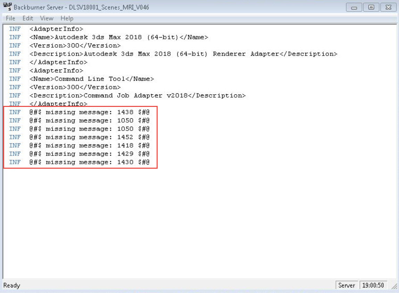The width and height of the screenshot is (399, 293).
Task: Click the horizontal scrollbar below the status bar
Action: click(174, 292)
